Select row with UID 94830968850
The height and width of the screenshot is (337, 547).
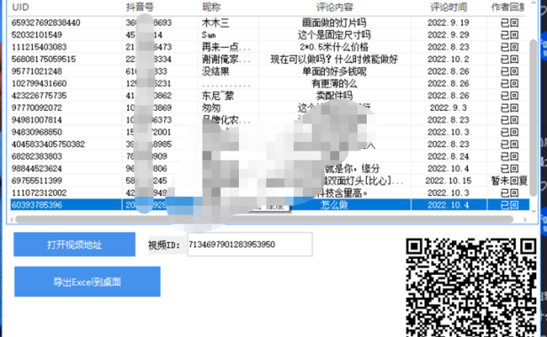point(270,132)
